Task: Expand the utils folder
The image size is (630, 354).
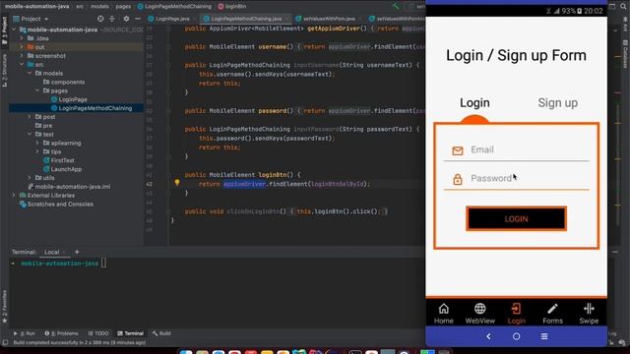Action: tap(30, 177)
